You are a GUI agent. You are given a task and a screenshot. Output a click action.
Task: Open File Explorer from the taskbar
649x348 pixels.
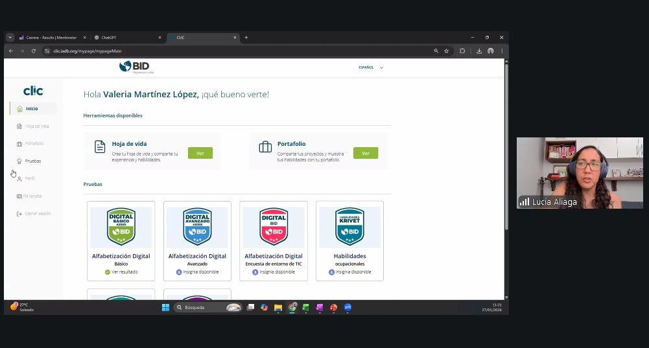(278, 307)
